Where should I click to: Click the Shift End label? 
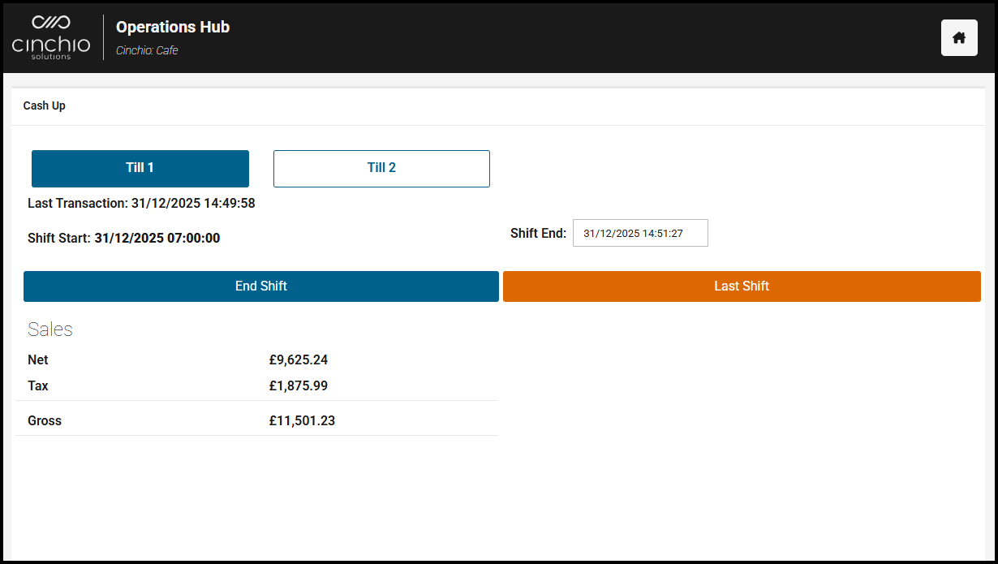tap(538, 234)
